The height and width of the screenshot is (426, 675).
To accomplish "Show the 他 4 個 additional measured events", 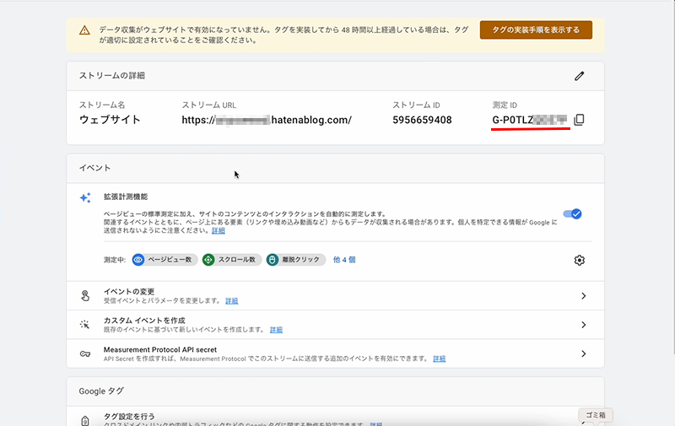I will point(344,260).
